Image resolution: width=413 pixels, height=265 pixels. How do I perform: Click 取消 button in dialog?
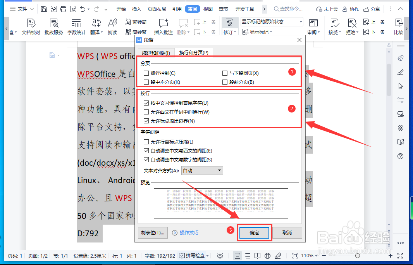coord(287,232)
